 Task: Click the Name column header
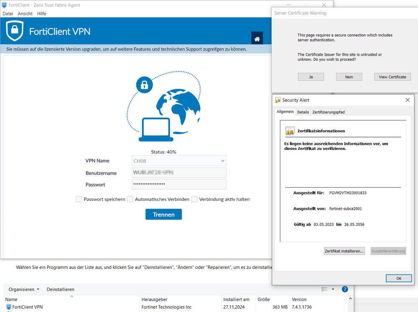point(72,299)
